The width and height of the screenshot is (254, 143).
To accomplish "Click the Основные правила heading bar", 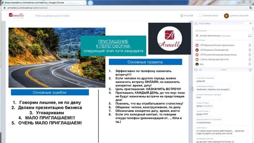I will coord(145,62).
